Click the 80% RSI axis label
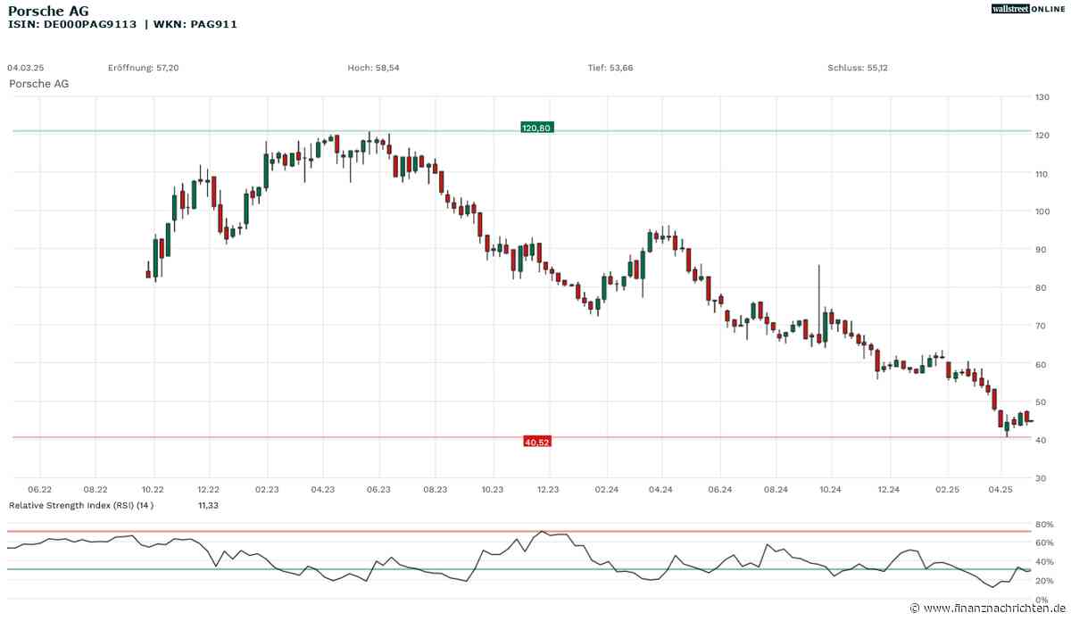The image size is (1071, 621). click(x=1042, y=524)
